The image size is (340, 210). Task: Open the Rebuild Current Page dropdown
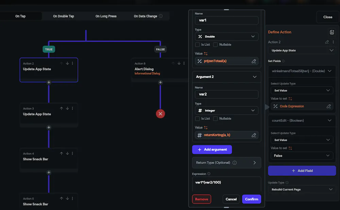[302, 189]
